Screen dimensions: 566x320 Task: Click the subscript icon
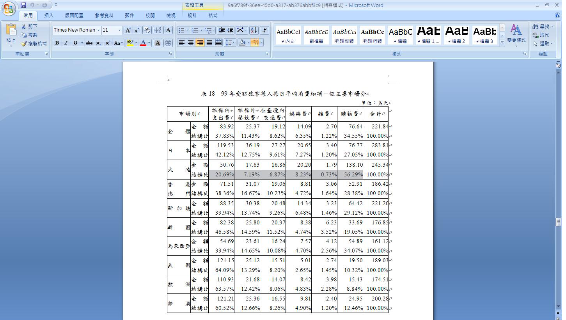click(x=99, y=43)
